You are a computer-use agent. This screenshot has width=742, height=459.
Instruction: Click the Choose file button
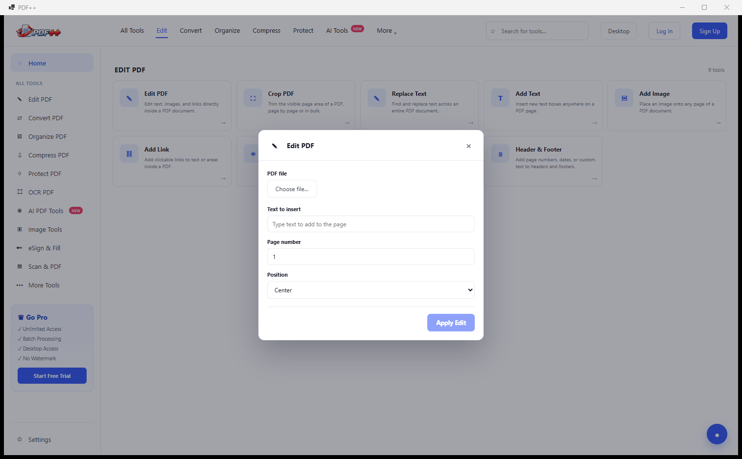point(292,189)
